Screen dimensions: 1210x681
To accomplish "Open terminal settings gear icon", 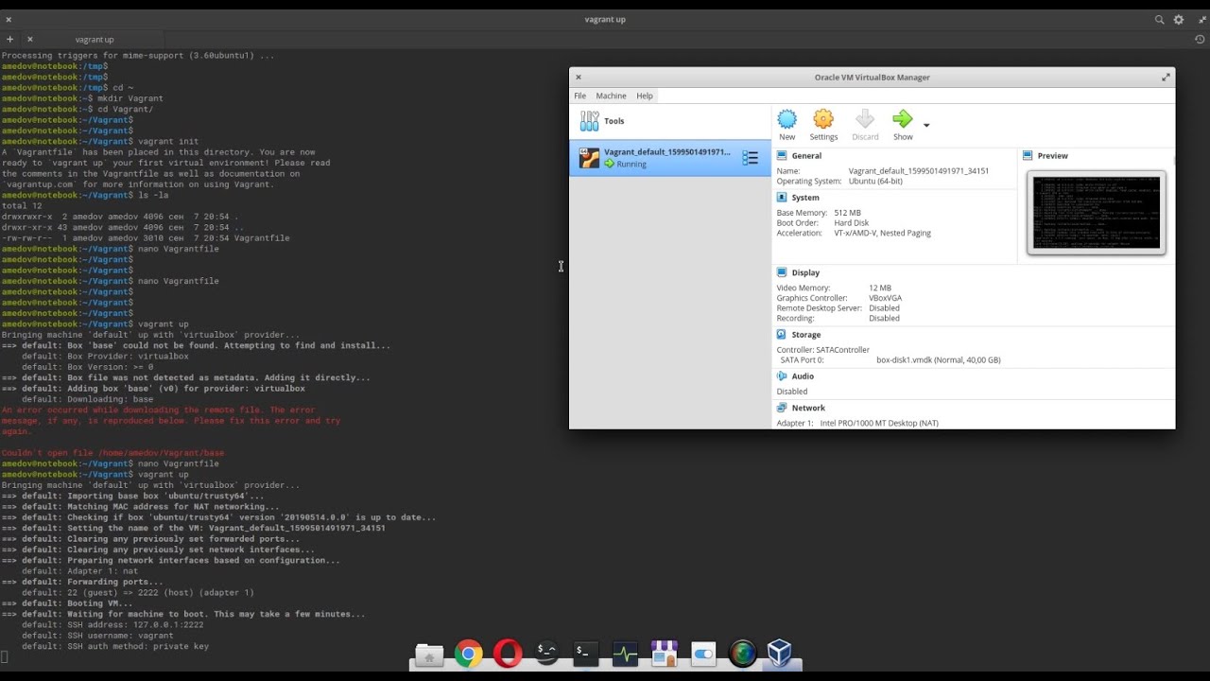I will click(x=1179, y=19).
